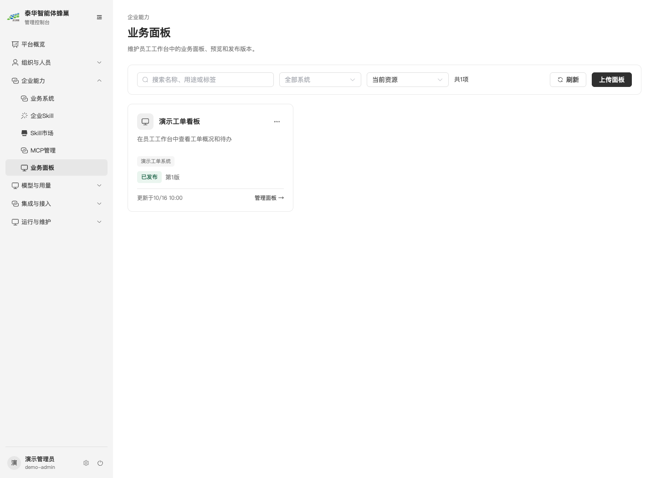The height and width of the screenshot is (478, 656).
Task: Click the search magnifier icon
Action: click(145, 80)
